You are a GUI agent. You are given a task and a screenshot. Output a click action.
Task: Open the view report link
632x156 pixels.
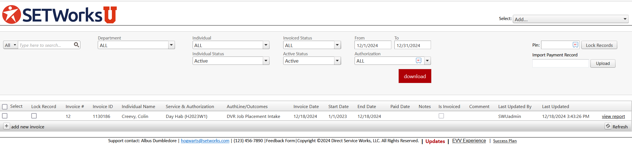pos(613,117)
